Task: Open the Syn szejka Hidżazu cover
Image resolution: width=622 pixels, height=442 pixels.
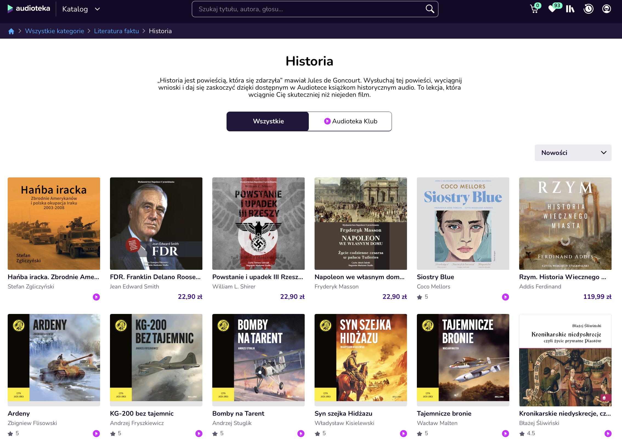Action: pos(361,360)
